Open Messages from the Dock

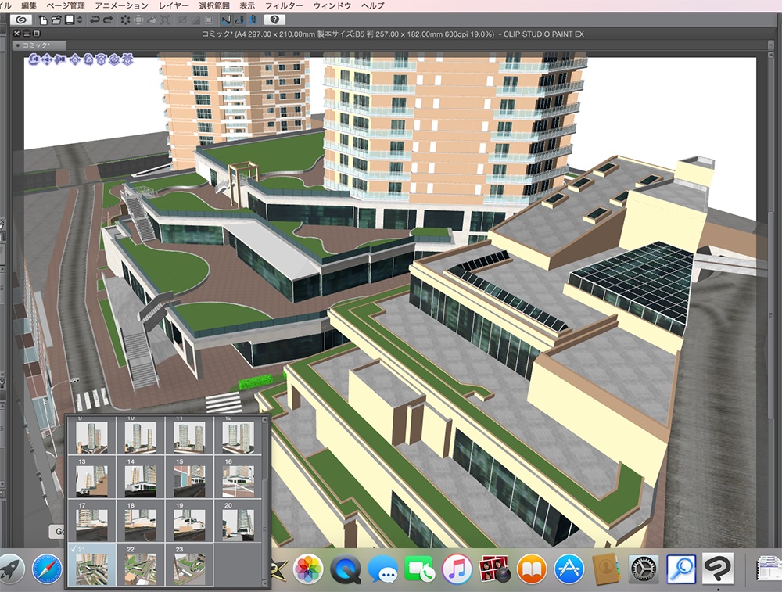click(x=382, y=569)
